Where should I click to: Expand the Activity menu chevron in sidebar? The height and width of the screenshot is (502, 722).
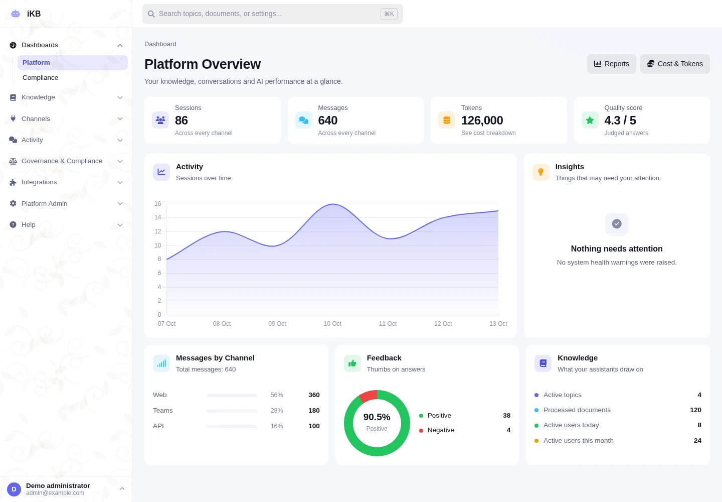coord(120,141)
